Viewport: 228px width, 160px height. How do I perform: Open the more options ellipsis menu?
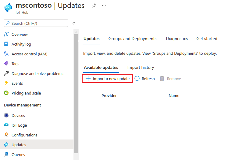tap(104, 6)
